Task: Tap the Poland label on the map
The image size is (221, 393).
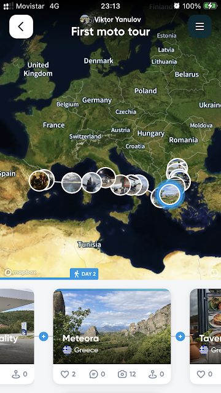Action: tap(145, 91)
